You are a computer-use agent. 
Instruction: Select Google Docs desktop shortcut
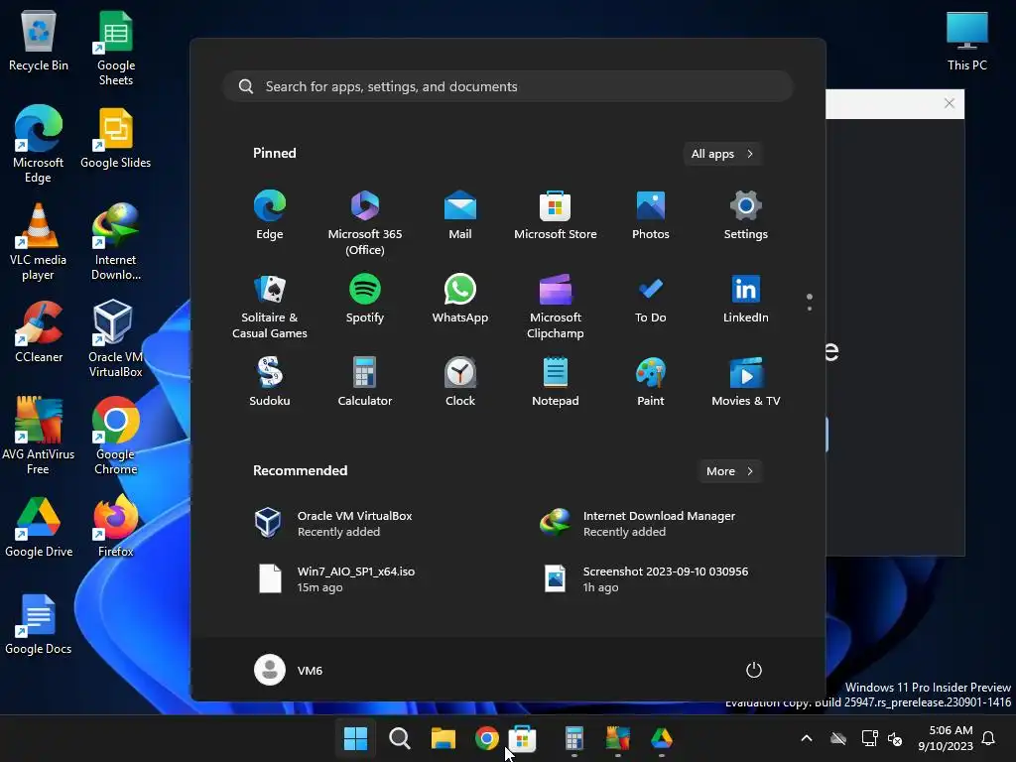pyautogui.click(x=39, y=625)
